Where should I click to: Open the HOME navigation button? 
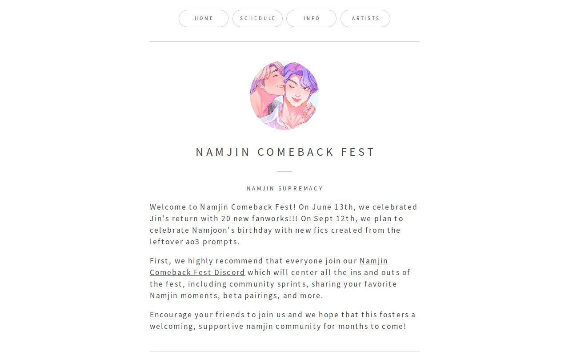pyautogui.click(x=204, y=18)
